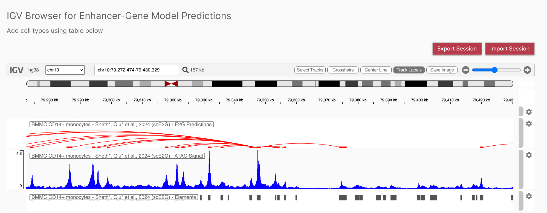This screenshot has height=213, width=547.
Task: Click the Import Session button
Action: (x=510, y=49)
